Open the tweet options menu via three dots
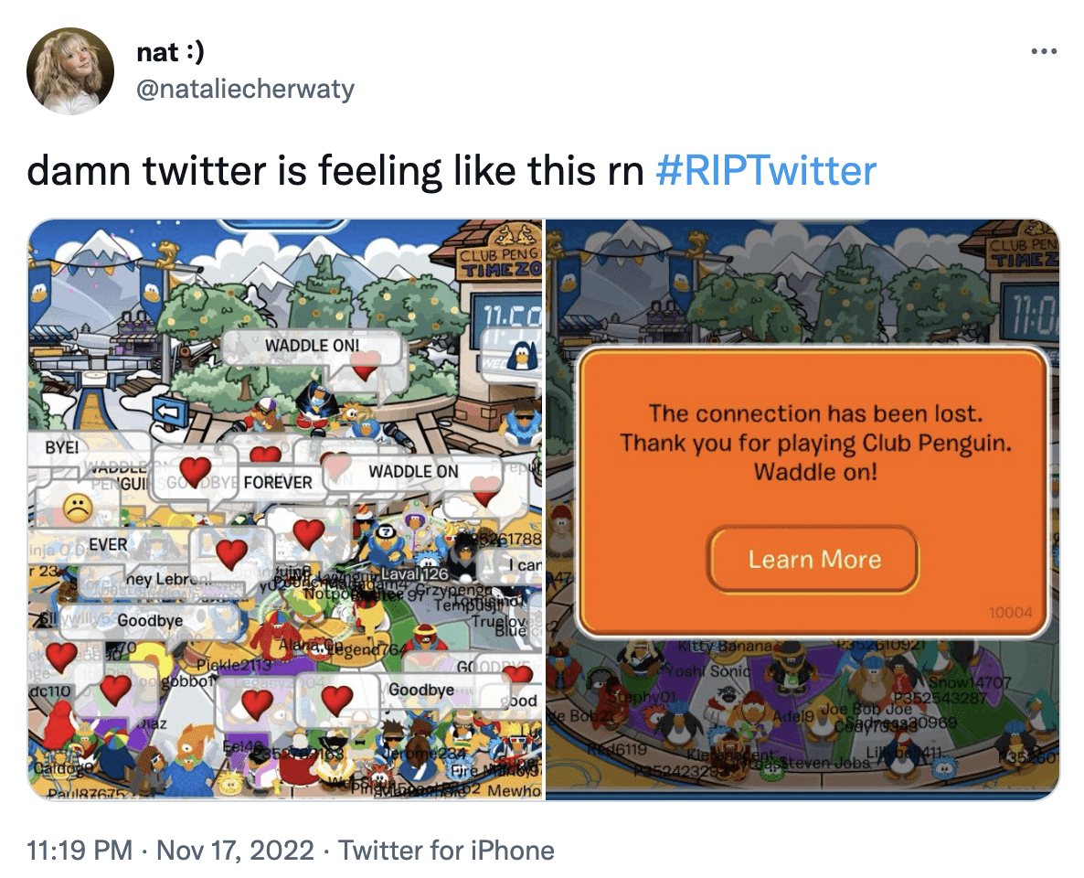 [x=1044, y=52]
